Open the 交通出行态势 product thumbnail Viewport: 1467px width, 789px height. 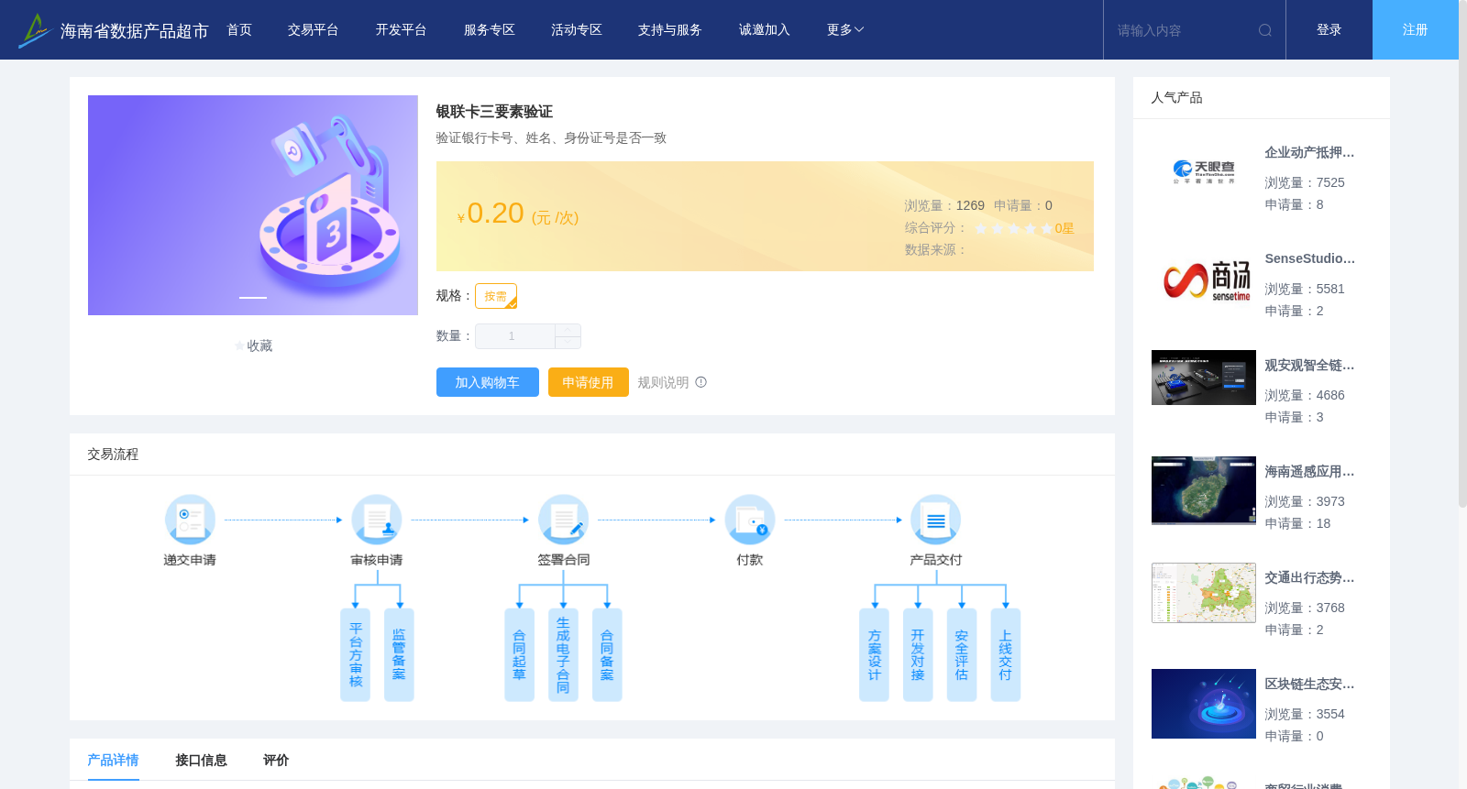pos(1204,593)
